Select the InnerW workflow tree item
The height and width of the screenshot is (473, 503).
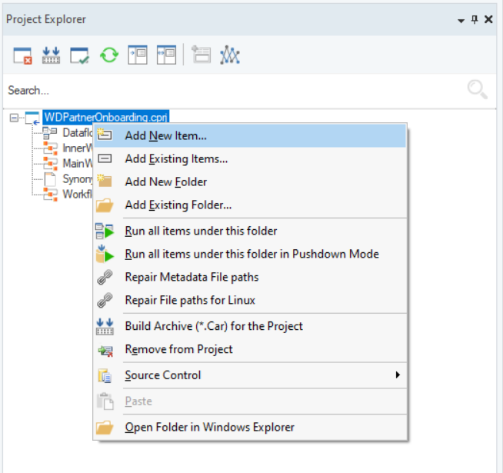tap(78, 148)
